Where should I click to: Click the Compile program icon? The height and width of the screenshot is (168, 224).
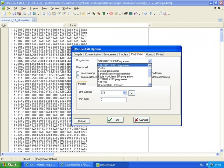click(x=84, y=14)
